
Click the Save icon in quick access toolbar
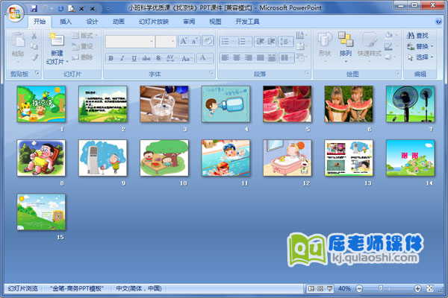click(x=34, y=8)
